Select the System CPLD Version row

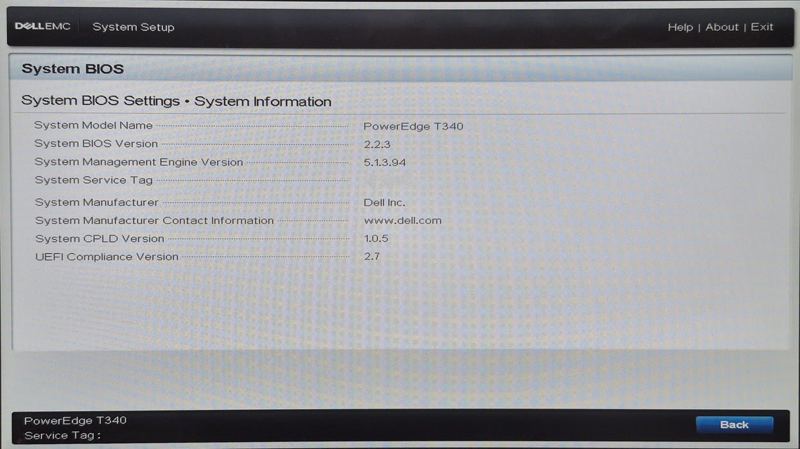tap(99, 238)
